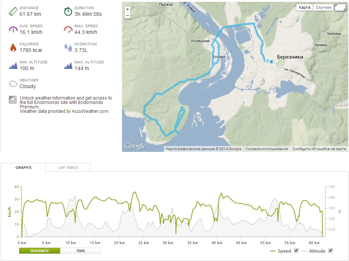Click the hydration water drops icon

(68, 47)
